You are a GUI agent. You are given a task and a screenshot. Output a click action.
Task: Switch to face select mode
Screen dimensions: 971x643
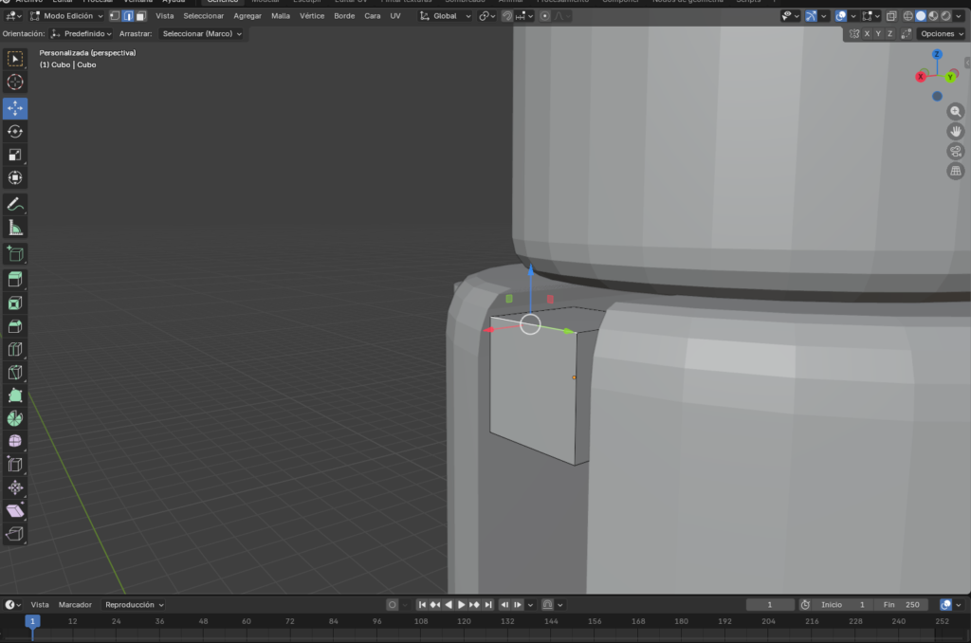[x=140, y=16]
